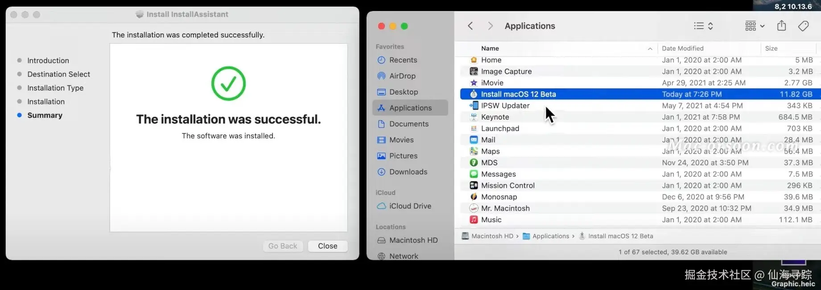Click the AirDrop icon in sidebar
The width and height of the screenshot is (821, 290).
[x=381, y=76]
